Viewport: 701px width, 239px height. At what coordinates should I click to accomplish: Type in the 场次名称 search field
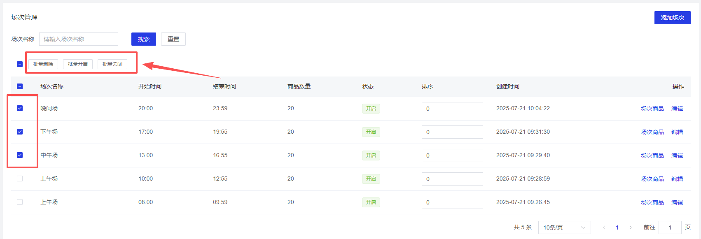pyautogui.click(x=79, y=39)
